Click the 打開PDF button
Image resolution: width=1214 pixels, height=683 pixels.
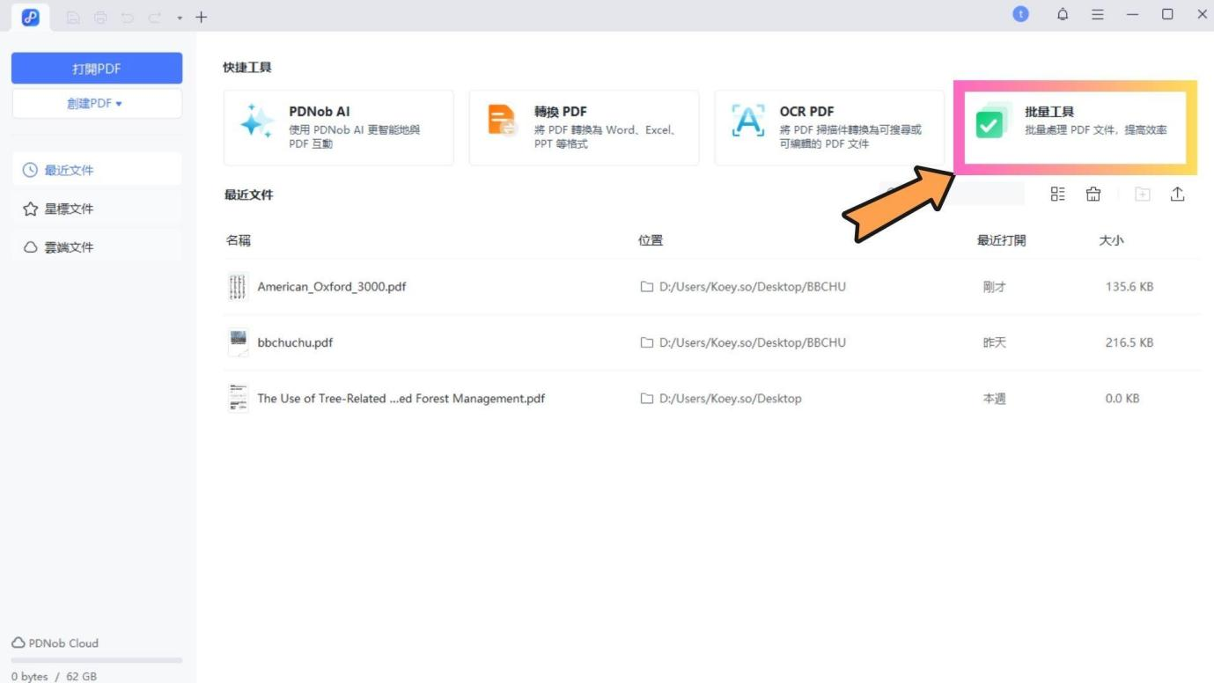pyautogui.click(x=97, y=69)
